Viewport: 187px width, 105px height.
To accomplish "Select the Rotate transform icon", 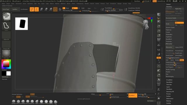I will coord(51,9).
